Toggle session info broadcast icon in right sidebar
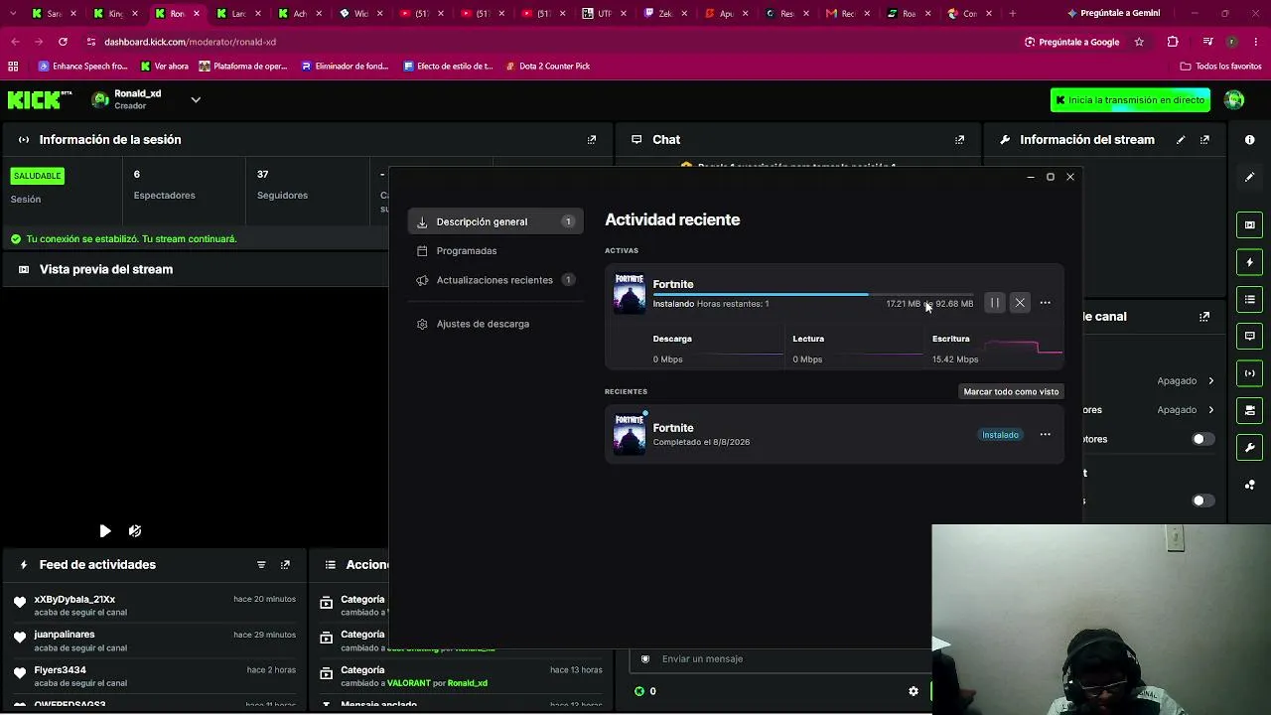This screenshot has width=1271, height=715. click(x=1250, y=373)
